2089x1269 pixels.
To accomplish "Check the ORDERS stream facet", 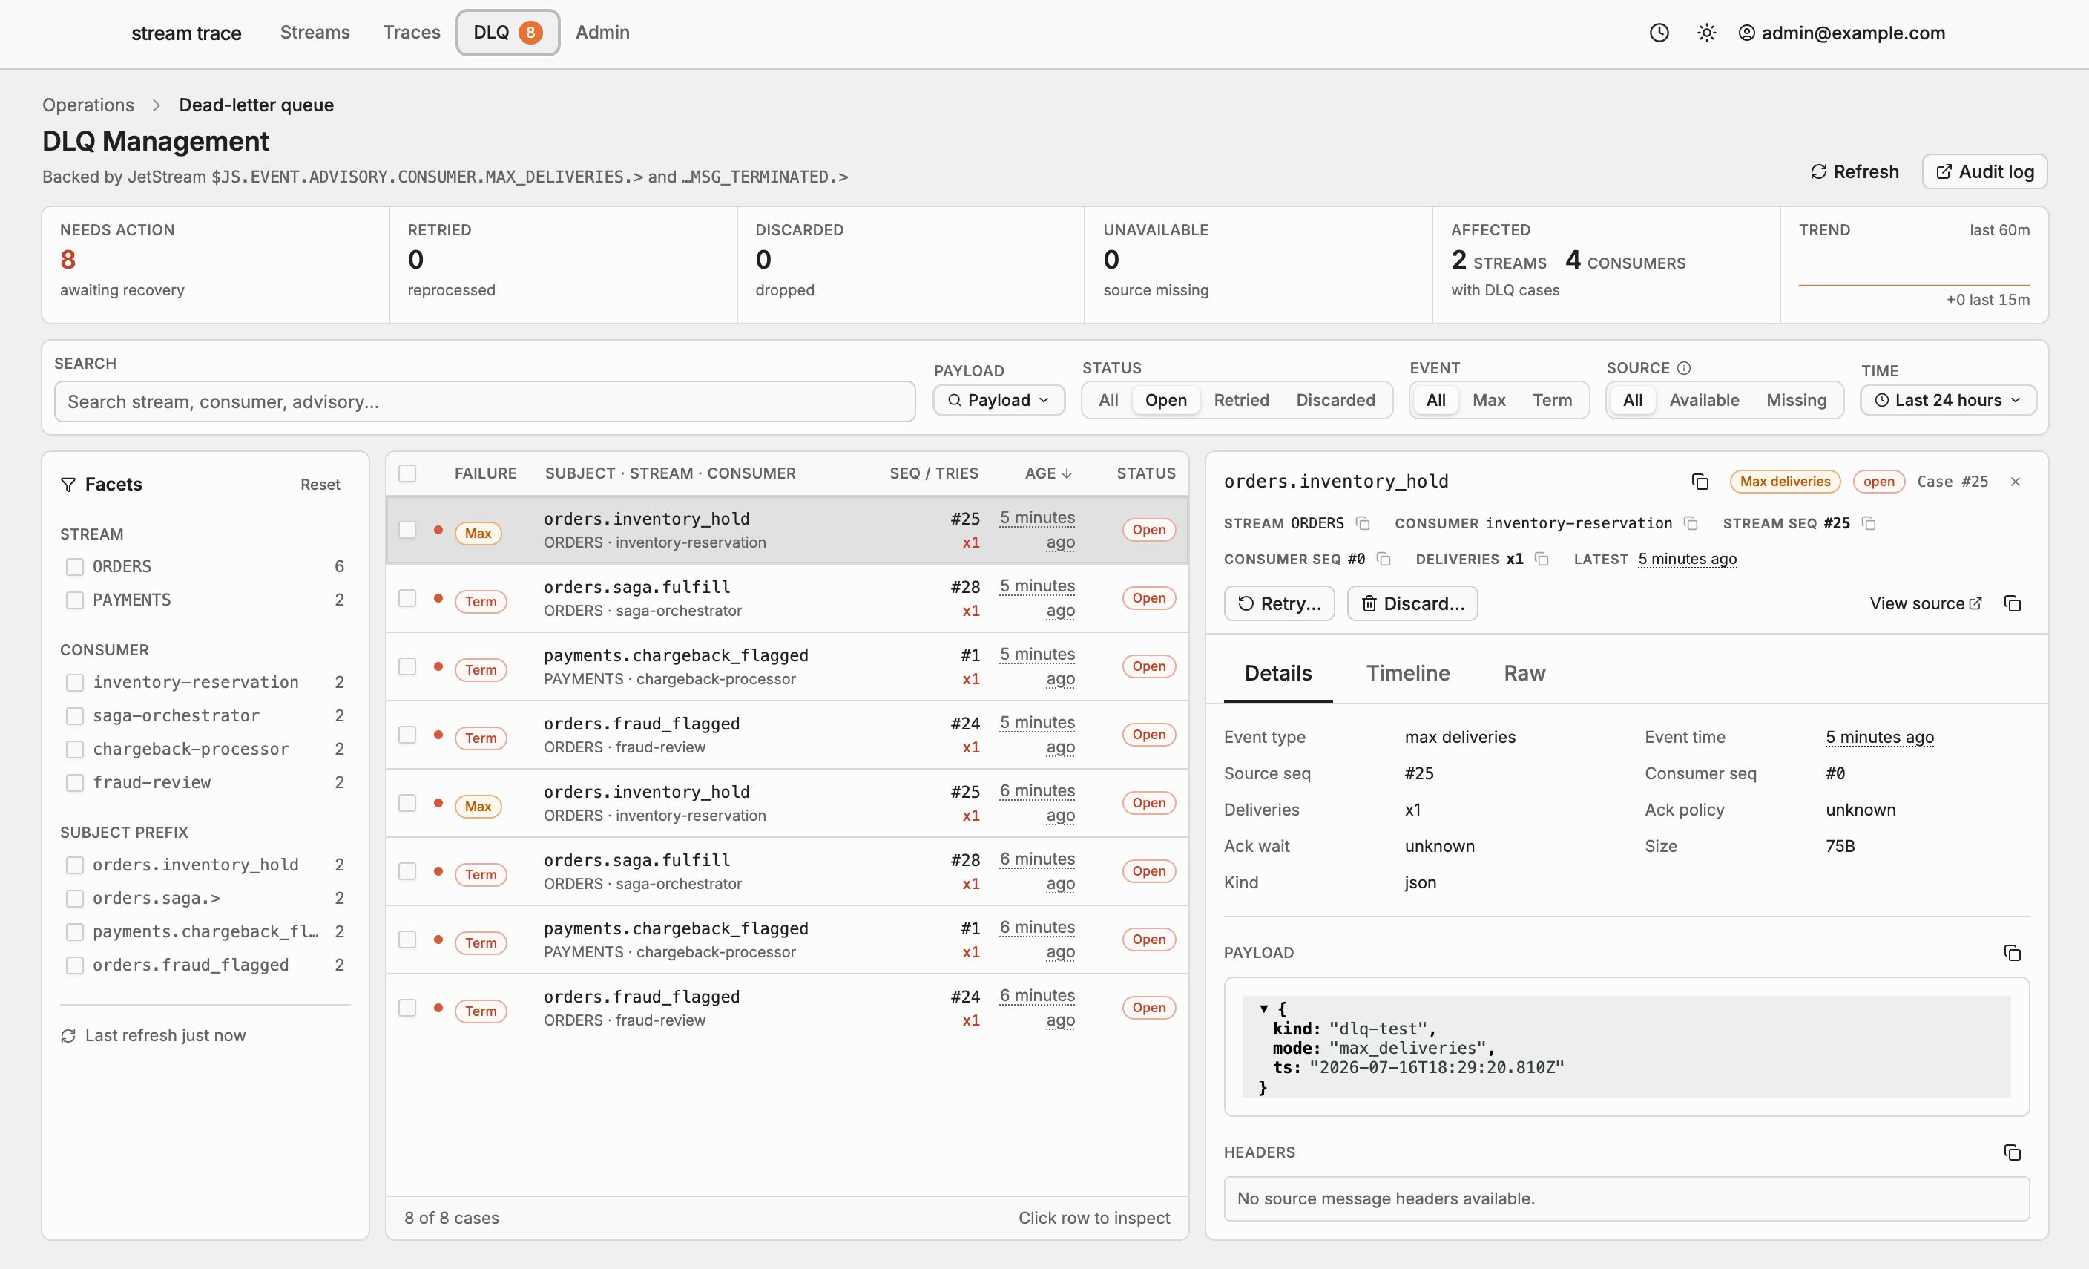I will click(75, 567).
